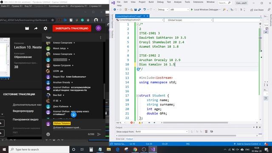Open Visual Studio File menu
The image size is (272, 153).
[119, 2]
